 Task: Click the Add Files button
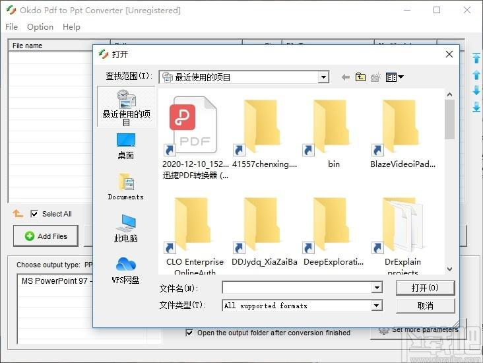tap(46, 236)
